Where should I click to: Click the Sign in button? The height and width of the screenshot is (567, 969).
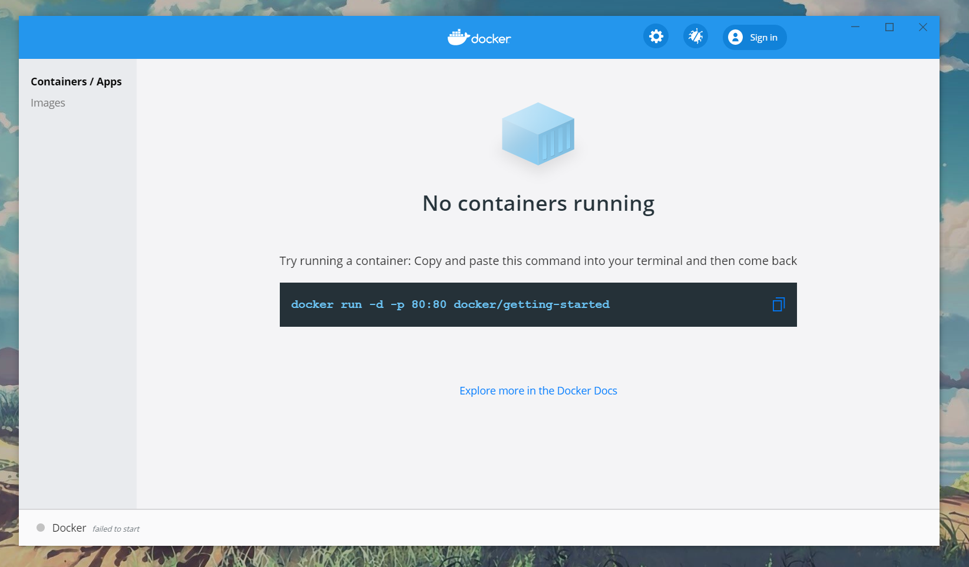click(x=755, y=37)
